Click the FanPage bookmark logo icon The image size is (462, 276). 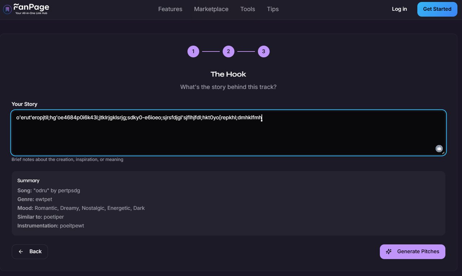[x=7, y=9]
